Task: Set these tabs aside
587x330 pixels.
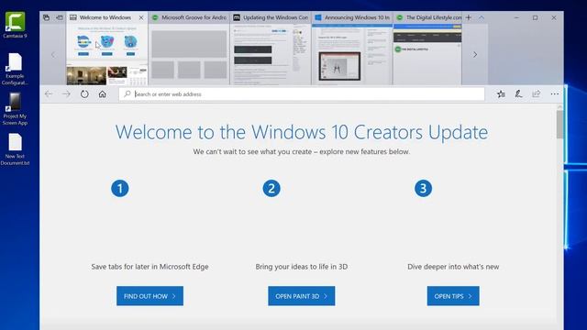Action: (59, 17)
